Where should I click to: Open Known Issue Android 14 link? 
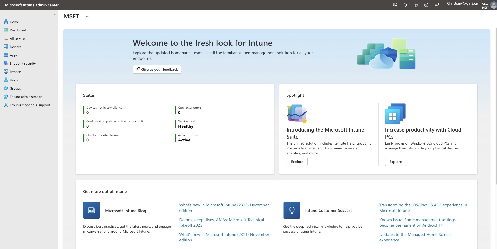coord(417,222)
